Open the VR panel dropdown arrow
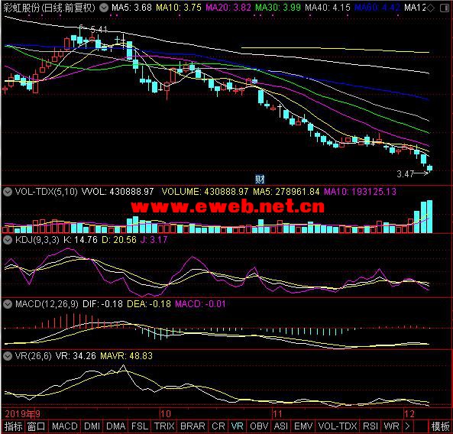Viewport: 453px width, 434px height. (x=7, y=356)
